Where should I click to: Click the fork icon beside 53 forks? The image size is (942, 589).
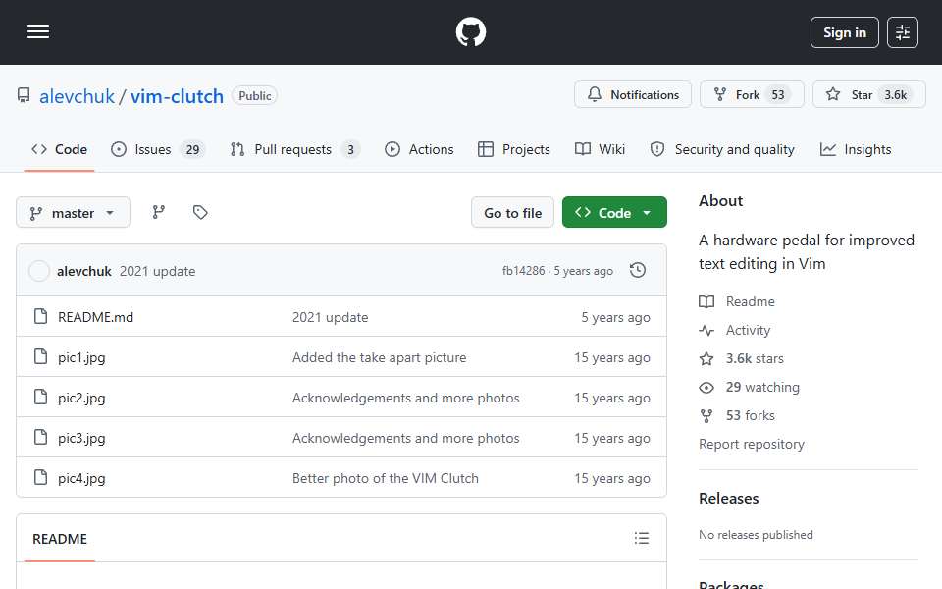[x=706, y=416]
